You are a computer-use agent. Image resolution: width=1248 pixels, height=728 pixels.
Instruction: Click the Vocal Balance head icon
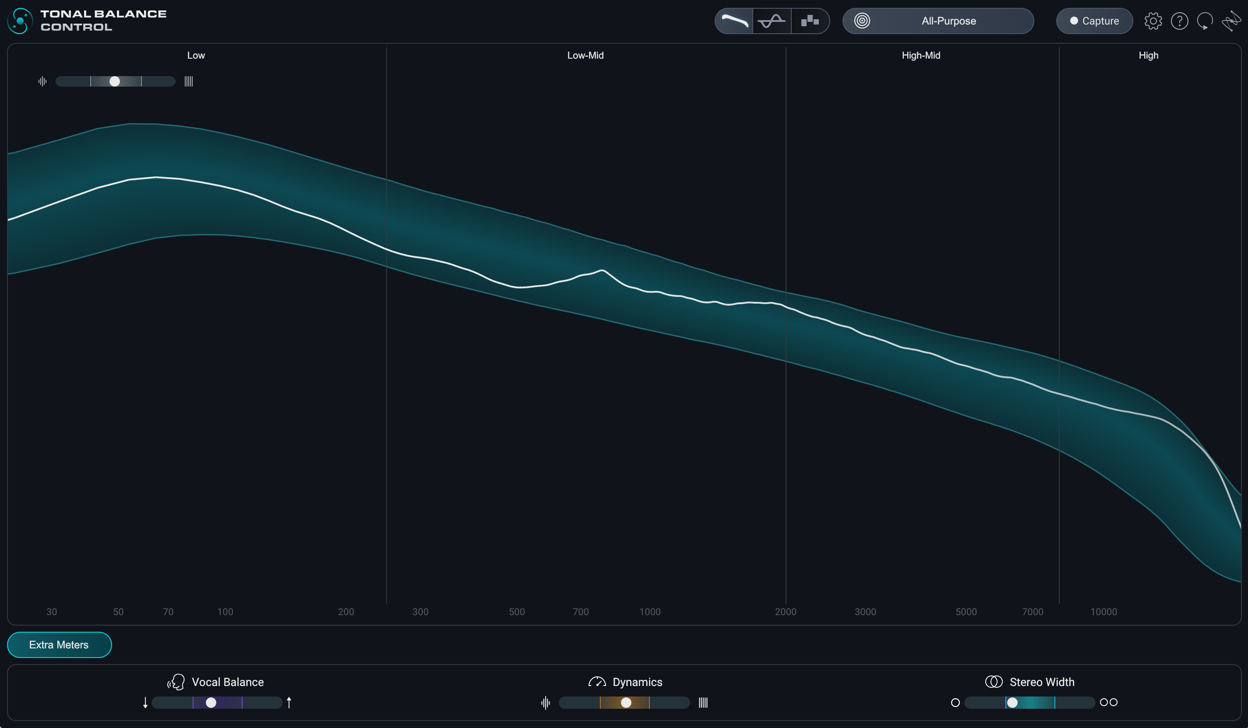point(176,682)
